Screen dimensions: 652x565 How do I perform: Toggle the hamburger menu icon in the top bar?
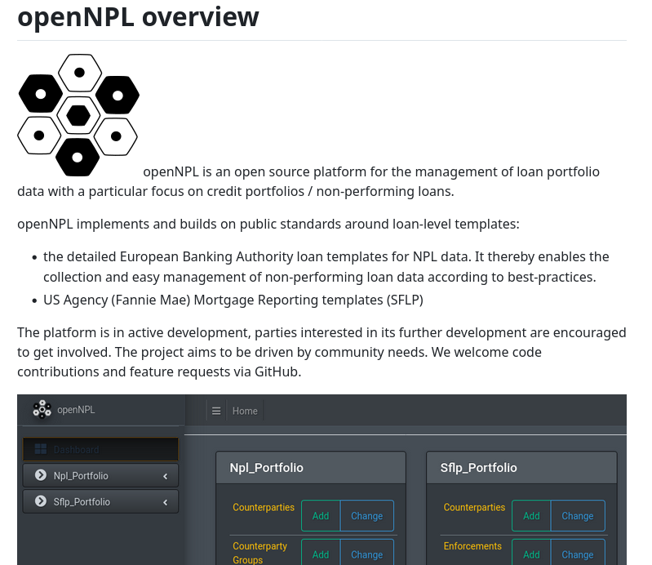(x=216, y=411)
